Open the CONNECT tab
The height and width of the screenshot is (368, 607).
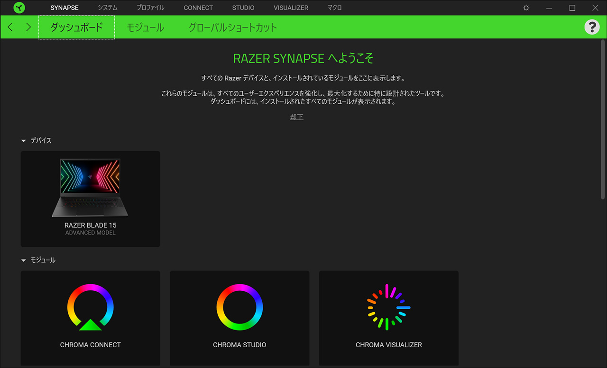(x=198, y=8)
